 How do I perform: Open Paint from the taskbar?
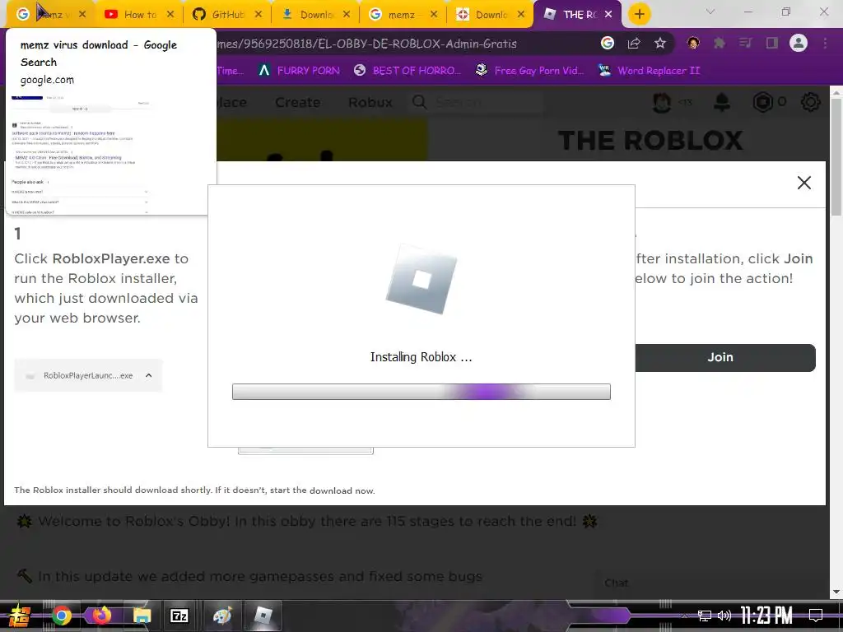(x=222, y=616)
